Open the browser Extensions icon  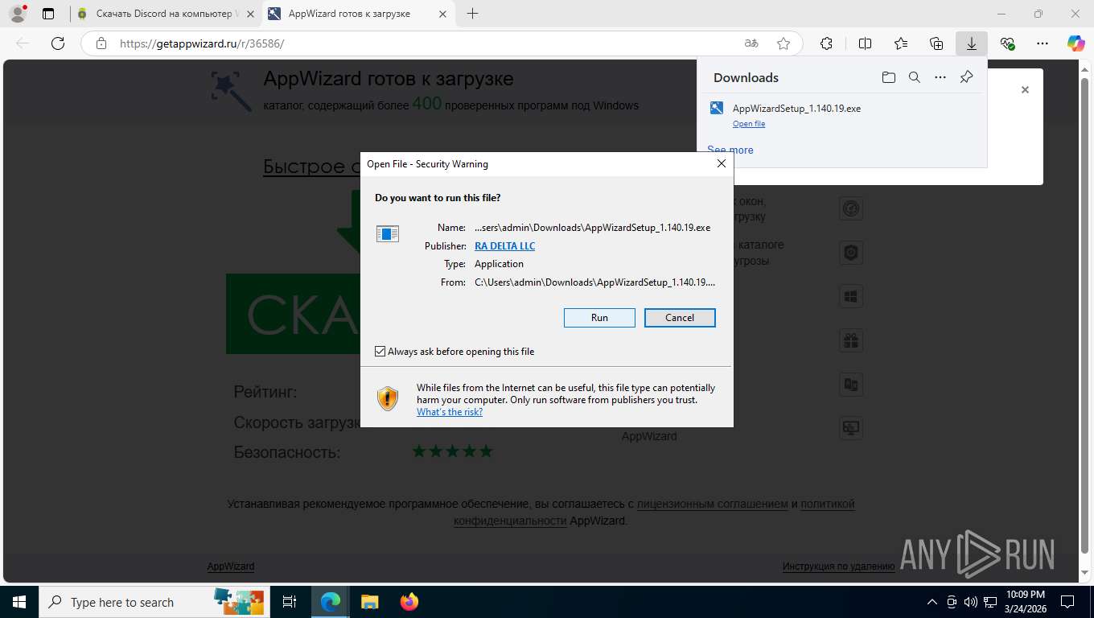pos(826,43)
